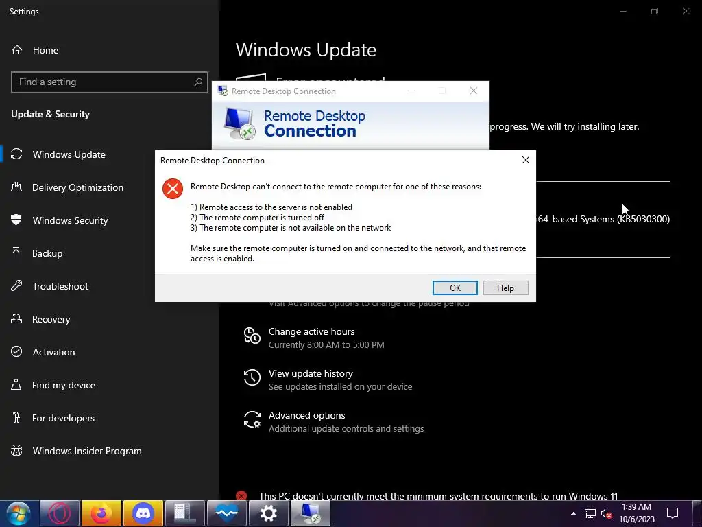The image size is (702, 527).
Task: Open the clock showing 1:39 AM
Action: [637, 513]
